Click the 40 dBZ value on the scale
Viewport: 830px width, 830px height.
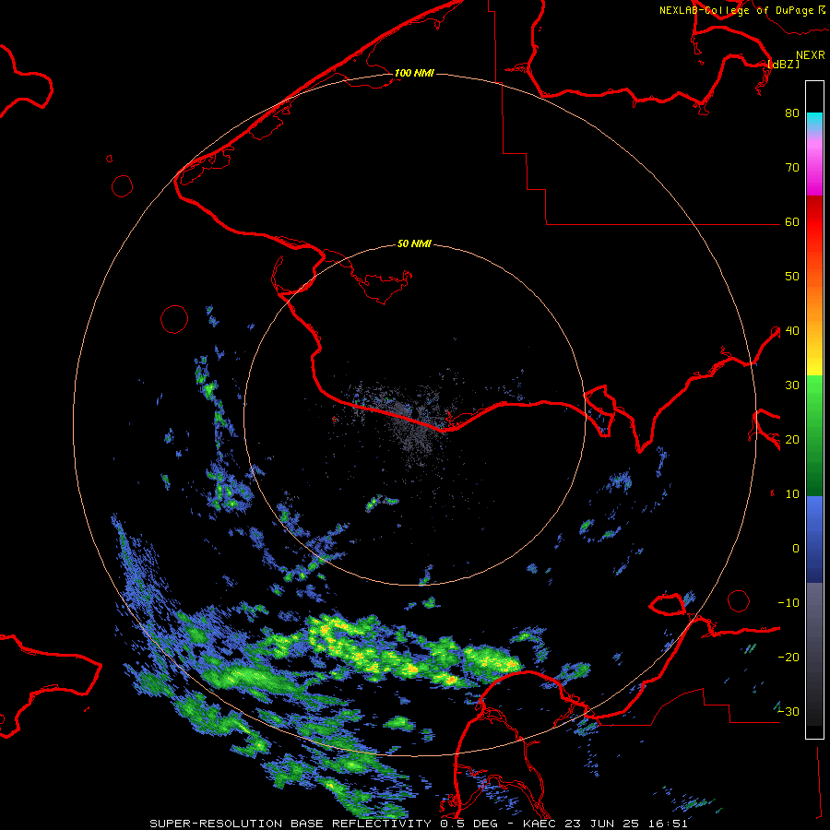point(792,331)
